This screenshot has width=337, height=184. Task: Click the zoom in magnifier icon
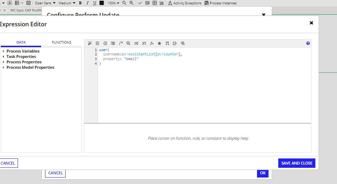(x=132, y=3)
